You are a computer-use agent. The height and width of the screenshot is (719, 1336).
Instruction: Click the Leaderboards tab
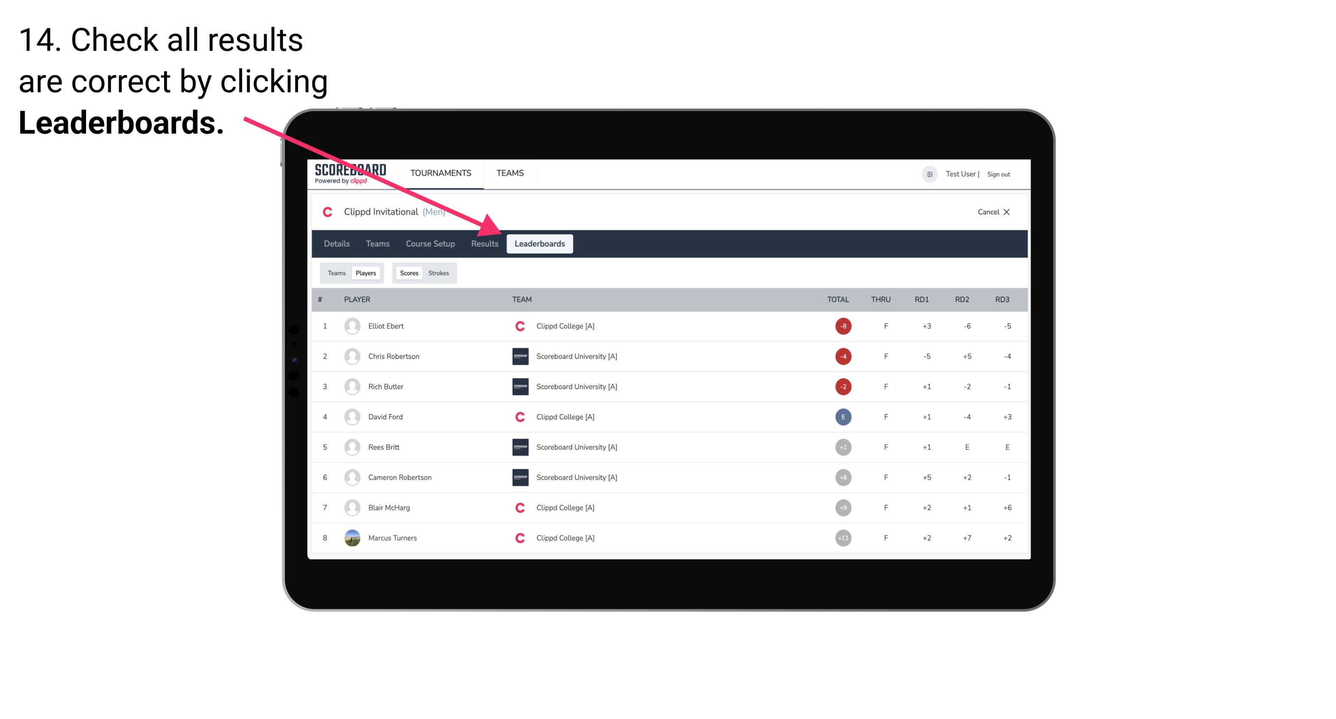[x=541, y=243]
